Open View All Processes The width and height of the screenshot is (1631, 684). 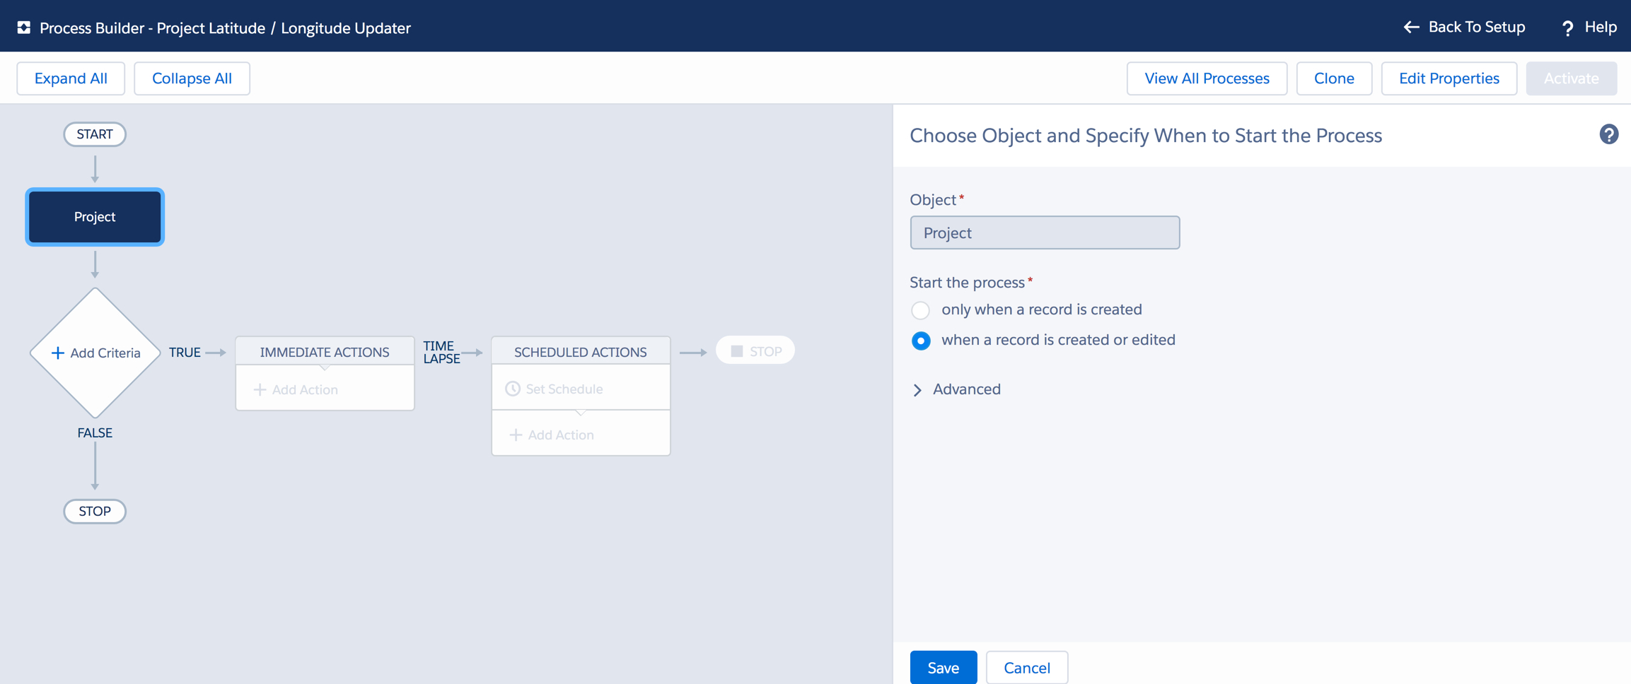1206,78
